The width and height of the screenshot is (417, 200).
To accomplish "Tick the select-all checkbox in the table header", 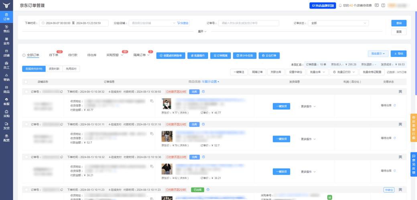I will pos(26,82).
